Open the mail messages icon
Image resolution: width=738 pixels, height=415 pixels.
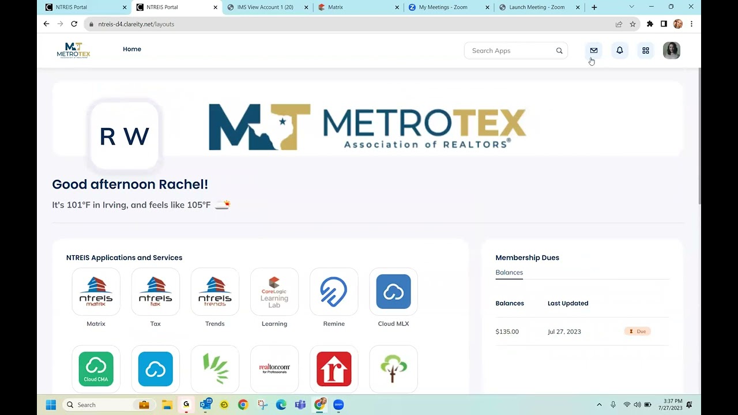pyautogui.click(x=594, y=51)
